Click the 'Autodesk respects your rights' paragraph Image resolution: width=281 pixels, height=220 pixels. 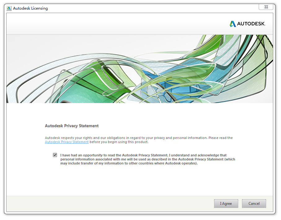[139, 140]
